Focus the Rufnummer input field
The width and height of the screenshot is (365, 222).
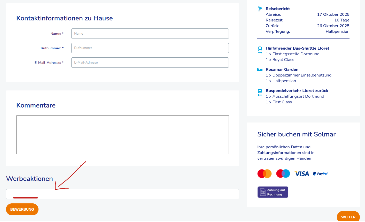[150, 48]
